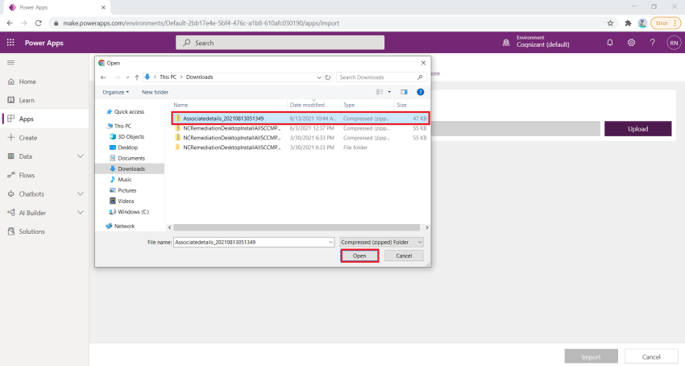Open Solutions in the sidebar
The height and width of the screenshot is (366, 685).
(31, 231)
